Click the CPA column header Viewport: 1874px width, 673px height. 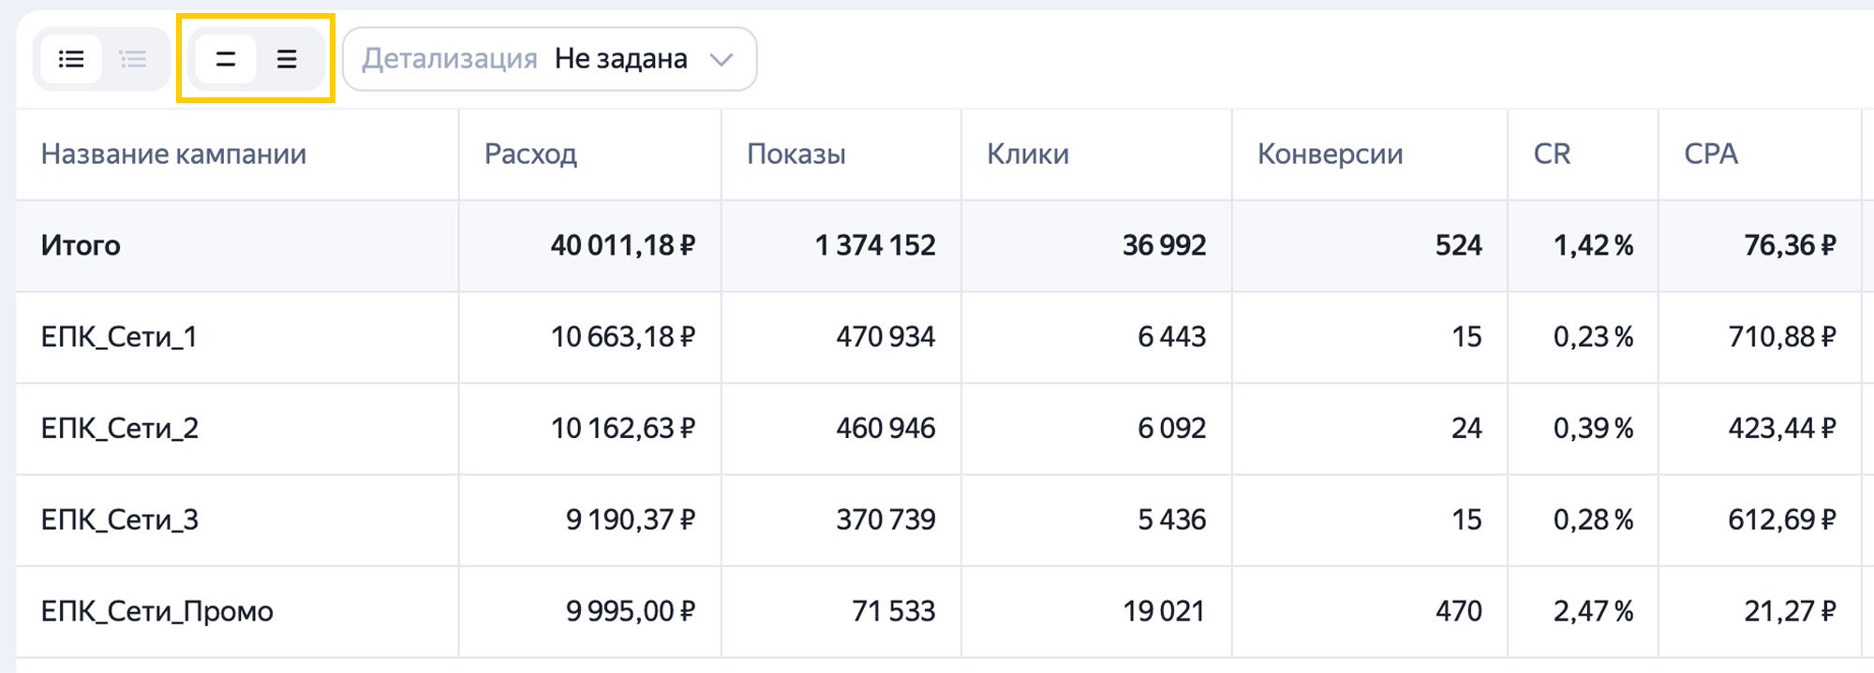(x=1711, y=154)
